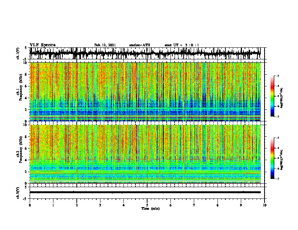
Task: Click the "VLF Spectra" title text
Action: pos(43,45)
